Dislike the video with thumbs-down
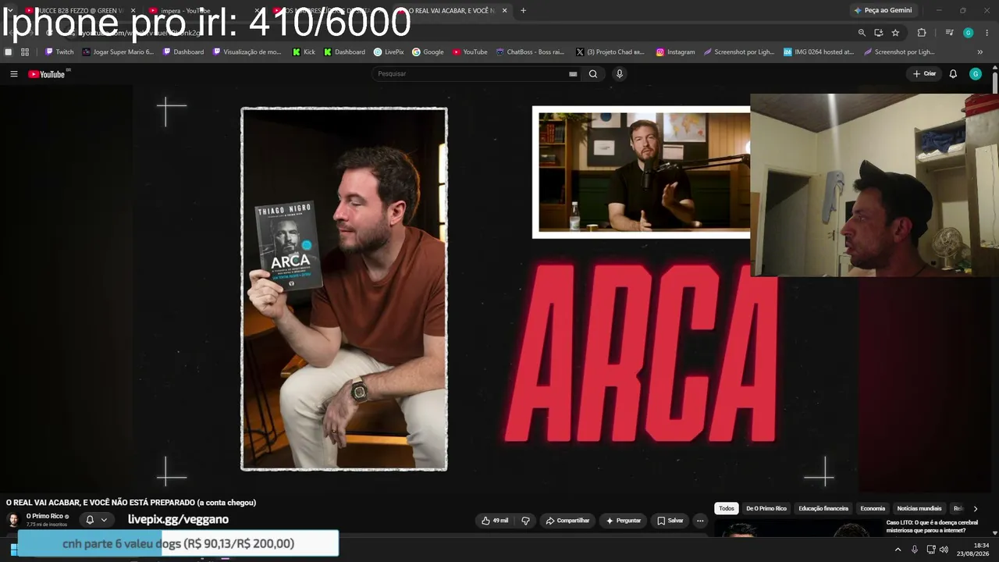999x562 pixels. [x=525, y=521]
